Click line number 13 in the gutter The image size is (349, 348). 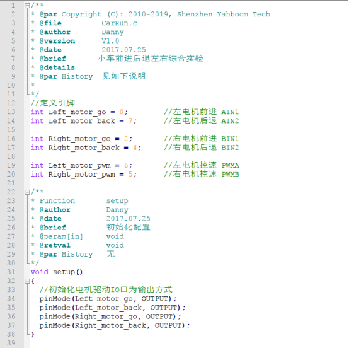click(11, 112)
